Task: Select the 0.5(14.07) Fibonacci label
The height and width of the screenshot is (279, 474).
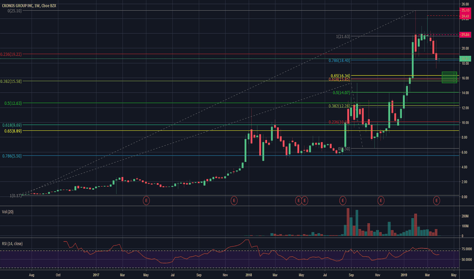Action: pos(342,93)
